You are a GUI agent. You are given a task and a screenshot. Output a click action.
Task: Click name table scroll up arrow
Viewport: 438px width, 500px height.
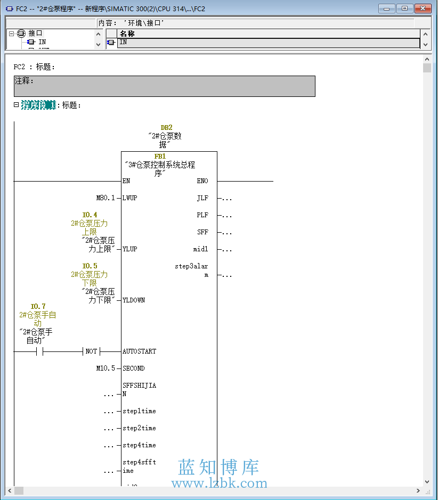(x=425, y=34)
